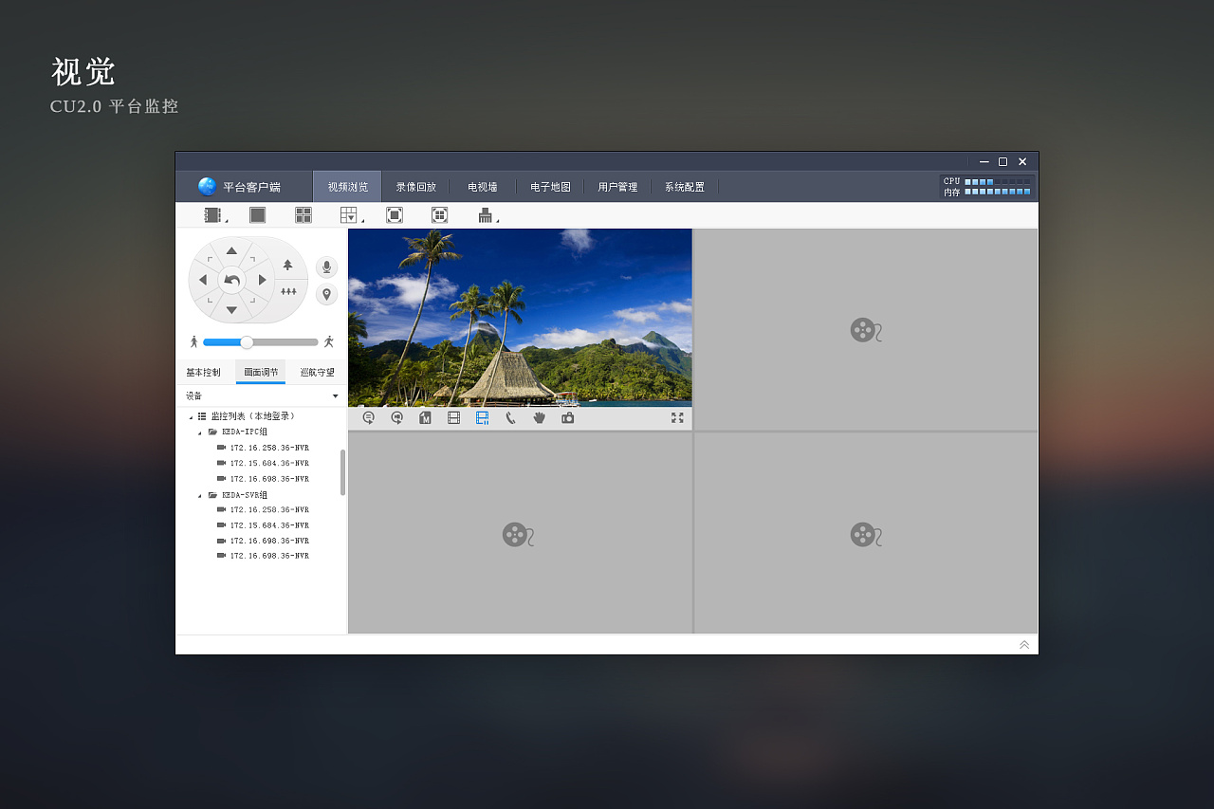Tilt camera up with PTZ up arrow
Image resolution: width=1214 pixels, height=809 pixels.
point(231,250)
